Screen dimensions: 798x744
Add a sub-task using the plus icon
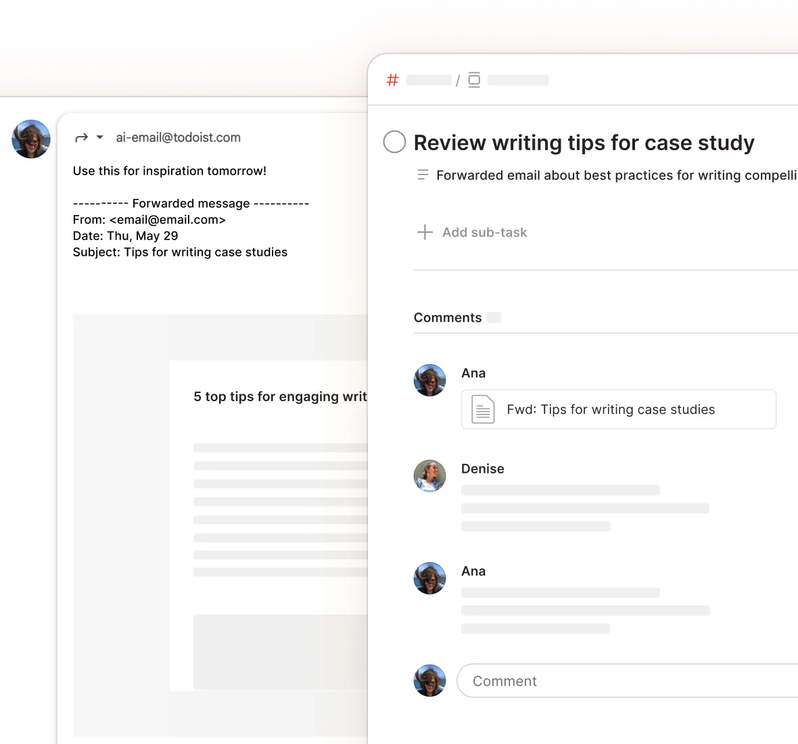pyautogui.click(x=425, y=232)
